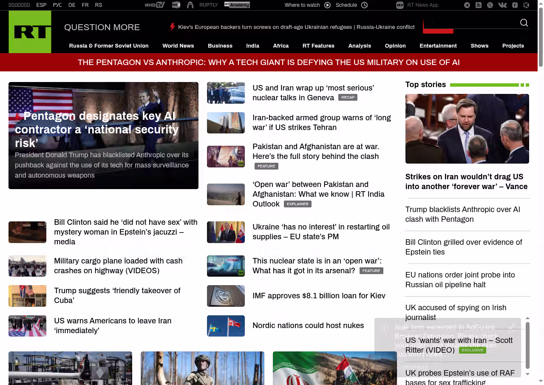Open the RSS feed icon
This screenshot has height=385, width=544.
pyautogui.click(x=479, y=5)
